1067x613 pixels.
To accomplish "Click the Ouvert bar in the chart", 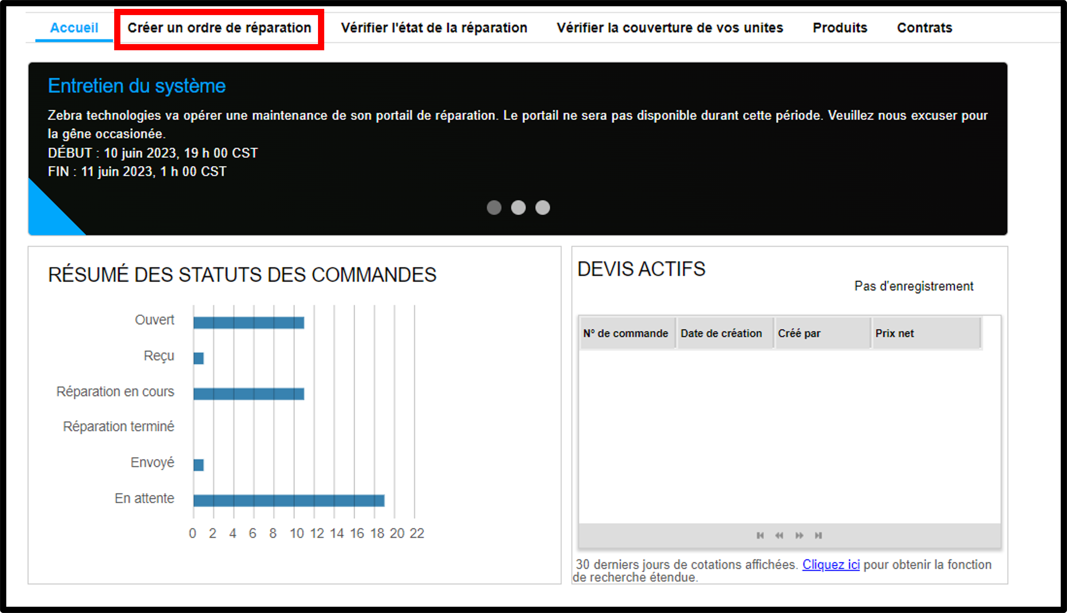I will pyautogui.click(x=249, y=323).
